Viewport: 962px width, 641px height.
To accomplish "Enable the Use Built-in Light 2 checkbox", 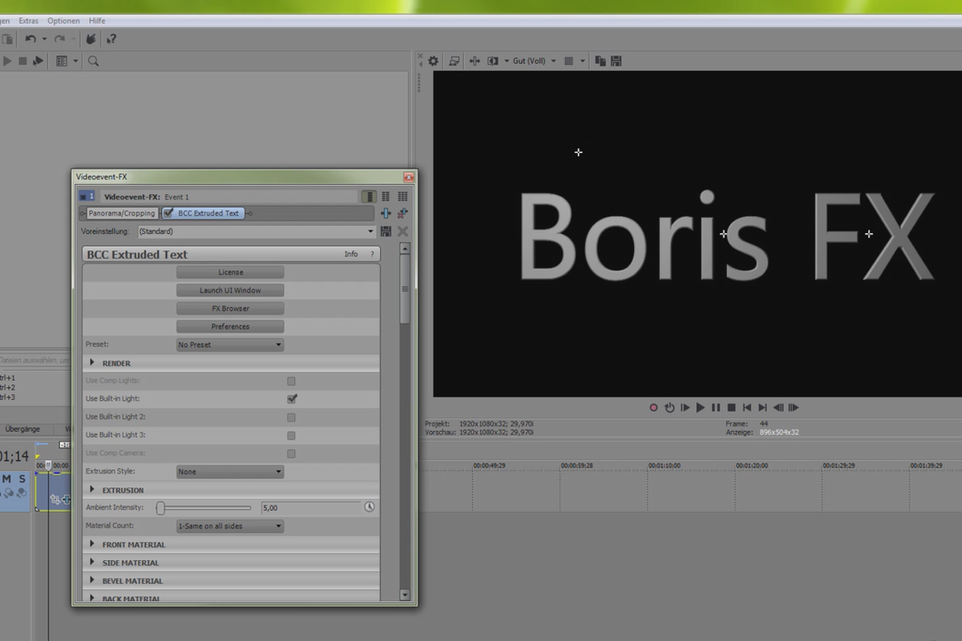I will pos(291,417).
